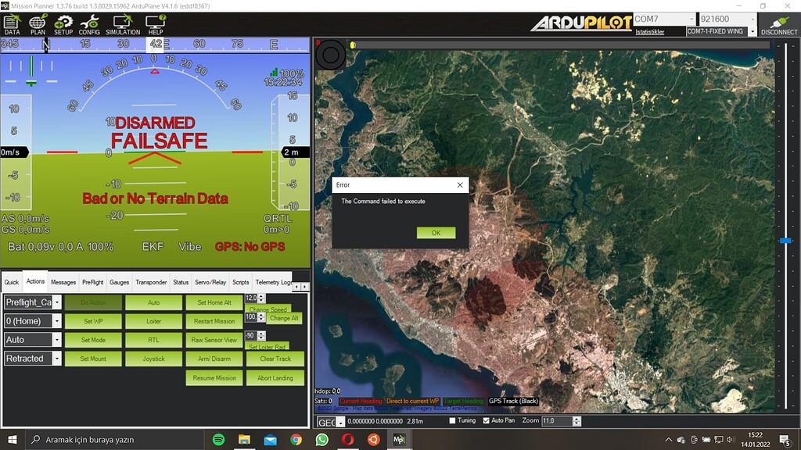Switch to the PreFlight tab
801x450 pixels.
click(92, 282)
